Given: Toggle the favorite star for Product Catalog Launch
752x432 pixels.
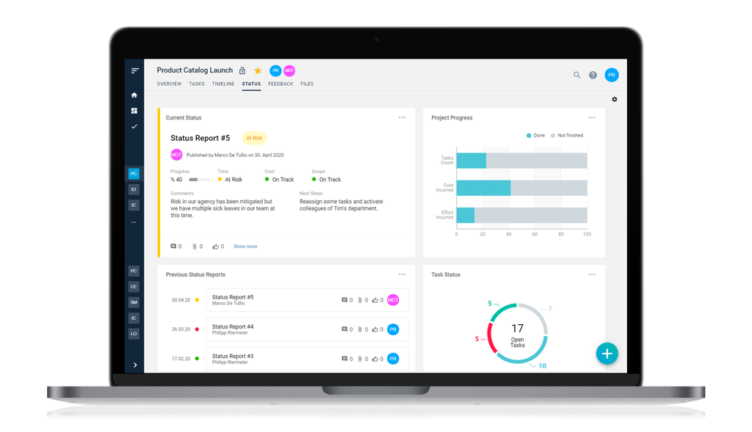Looking at the screenshot, I should tap(258, 71).
